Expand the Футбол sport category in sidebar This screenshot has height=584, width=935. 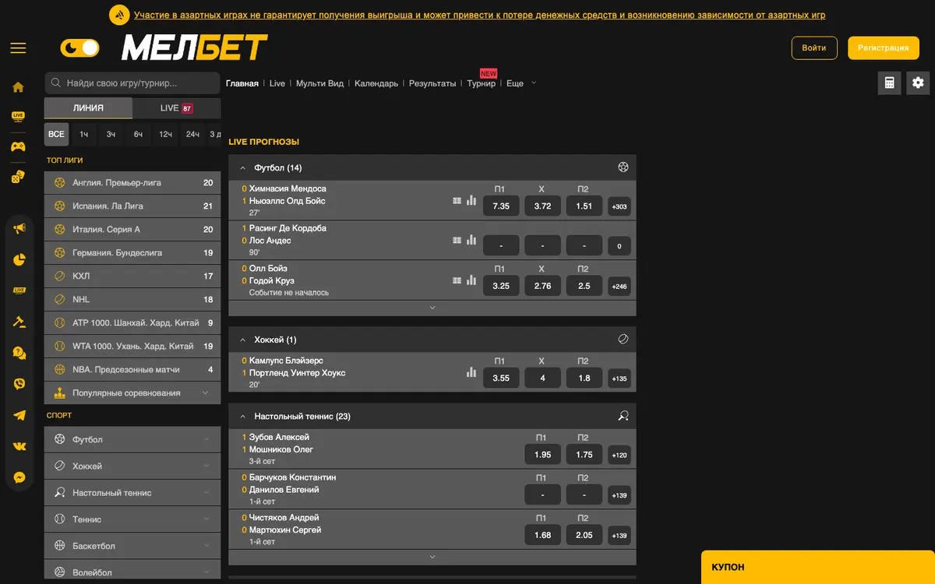(x=132, y=440)
